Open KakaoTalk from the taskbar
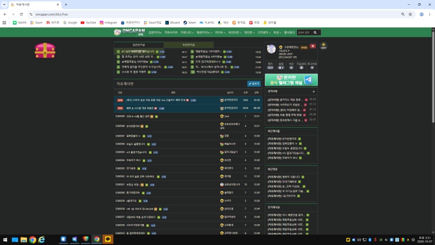435x245 pixels. (108, 239)
